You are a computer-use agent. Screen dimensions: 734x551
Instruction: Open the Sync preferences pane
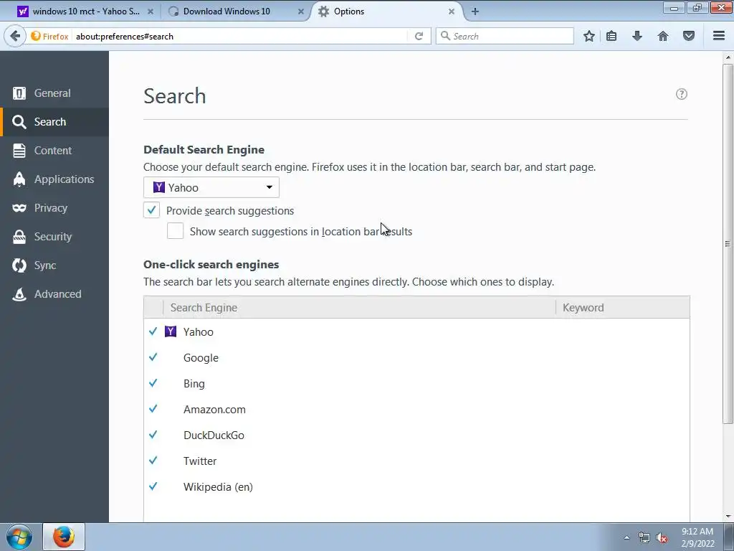tap(54, 265)
